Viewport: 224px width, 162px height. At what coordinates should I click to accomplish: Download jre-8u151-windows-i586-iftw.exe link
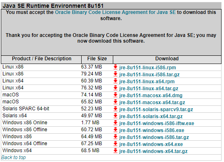(x=157, y=123)
